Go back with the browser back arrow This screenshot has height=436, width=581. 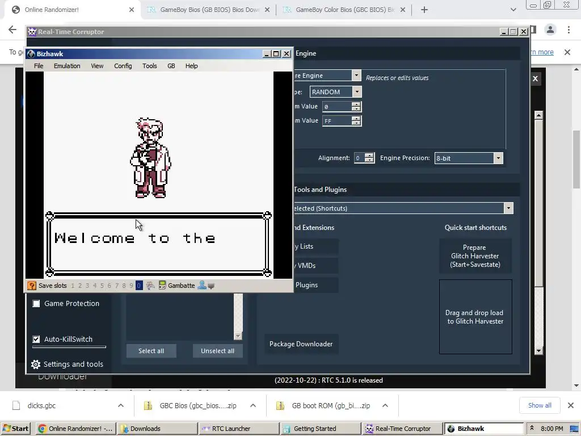pos(12,30)
